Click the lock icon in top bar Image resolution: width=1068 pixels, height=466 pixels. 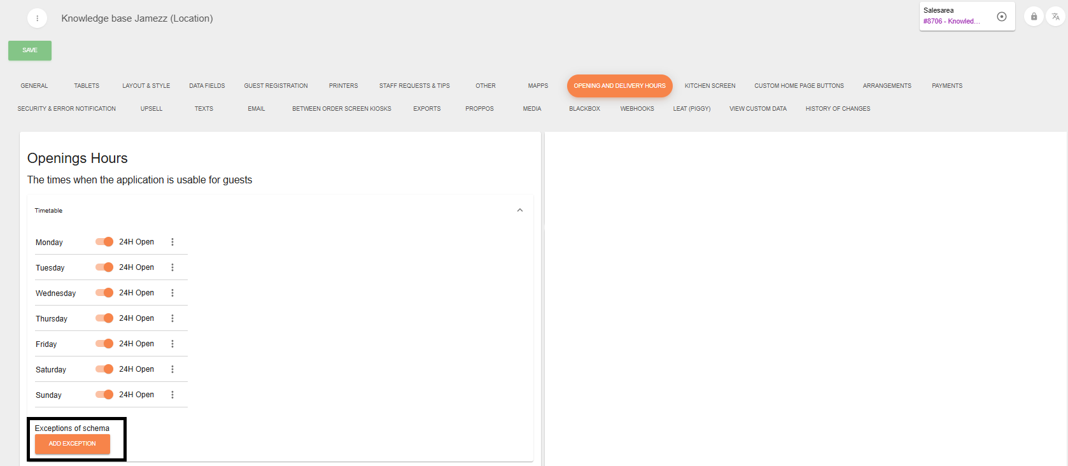1034,17
